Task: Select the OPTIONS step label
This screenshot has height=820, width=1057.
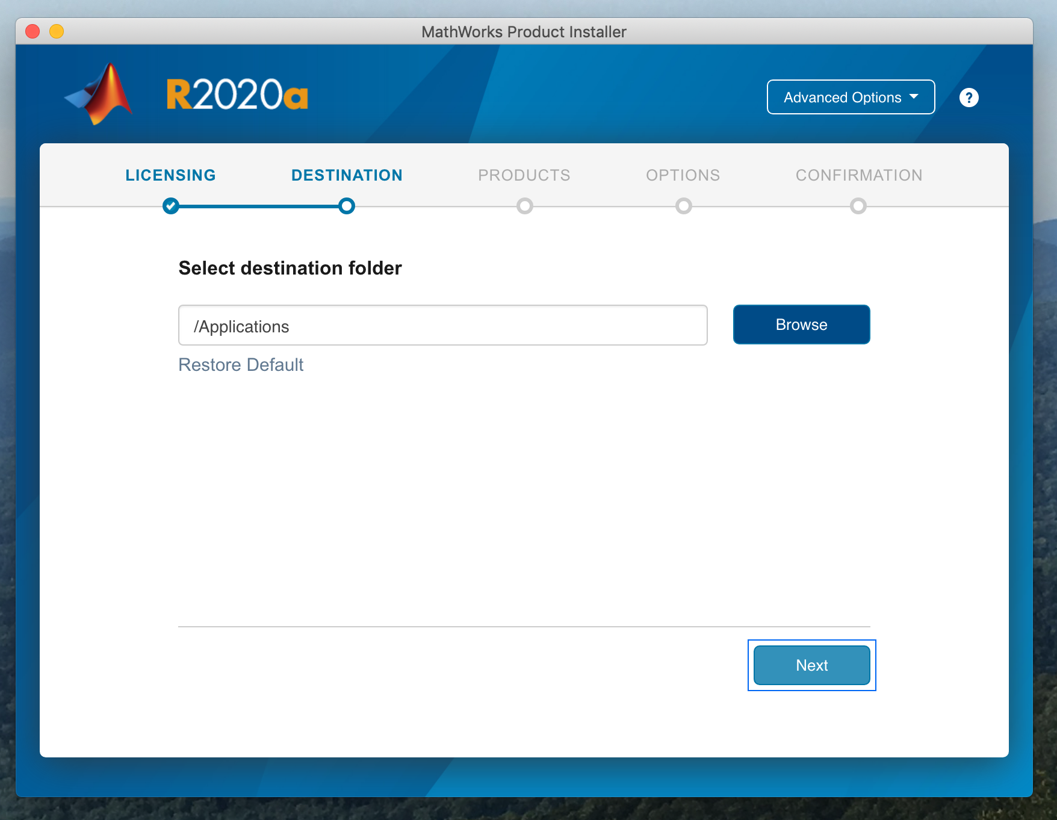Action: pos(683,175)
